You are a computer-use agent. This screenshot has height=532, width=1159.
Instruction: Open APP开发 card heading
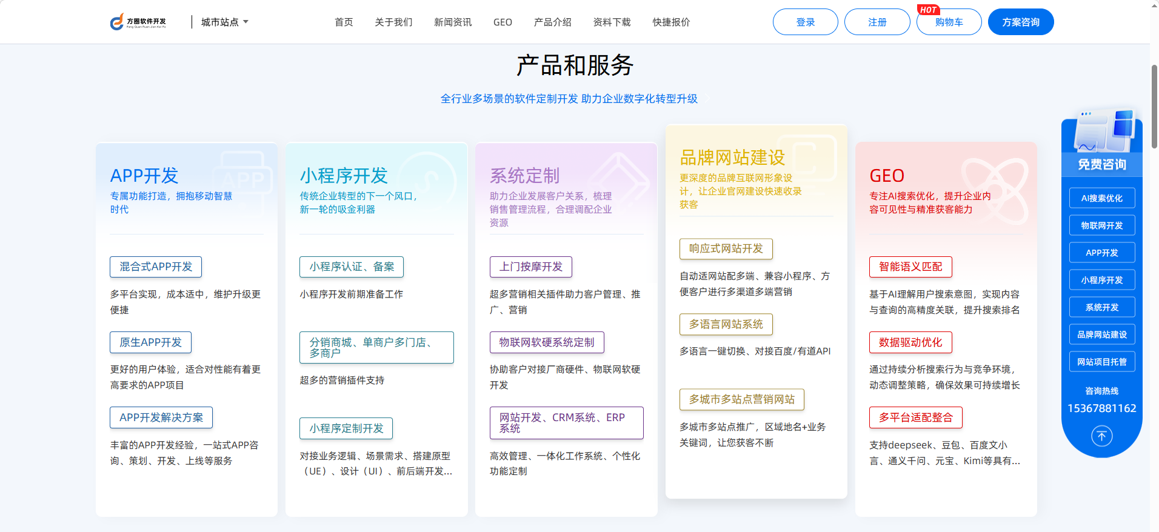(x=144, y=176)
